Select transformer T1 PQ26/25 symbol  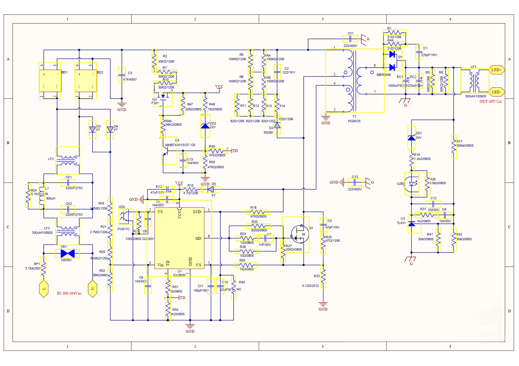point(355,81)
